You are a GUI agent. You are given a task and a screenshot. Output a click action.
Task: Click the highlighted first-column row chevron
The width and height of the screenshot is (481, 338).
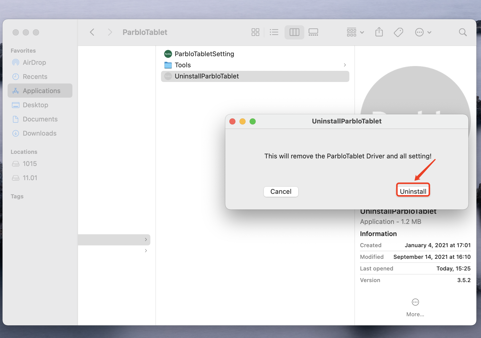click(146, 240)
